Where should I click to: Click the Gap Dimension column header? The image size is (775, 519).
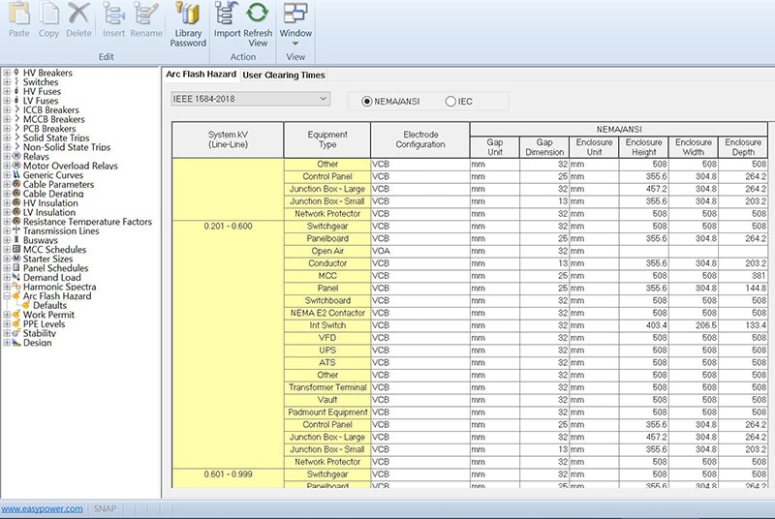coord(544,147)
